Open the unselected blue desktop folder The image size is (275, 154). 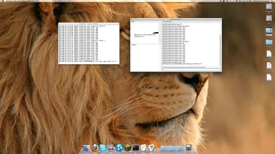pyautogui.click(x=269, y=43)
